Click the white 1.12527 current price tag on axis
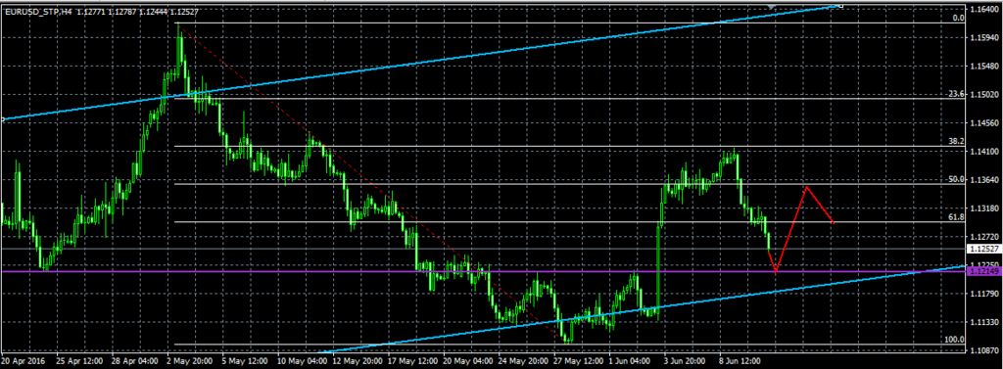The width and height of the screenshot is (1003, 369). (985, 249)
